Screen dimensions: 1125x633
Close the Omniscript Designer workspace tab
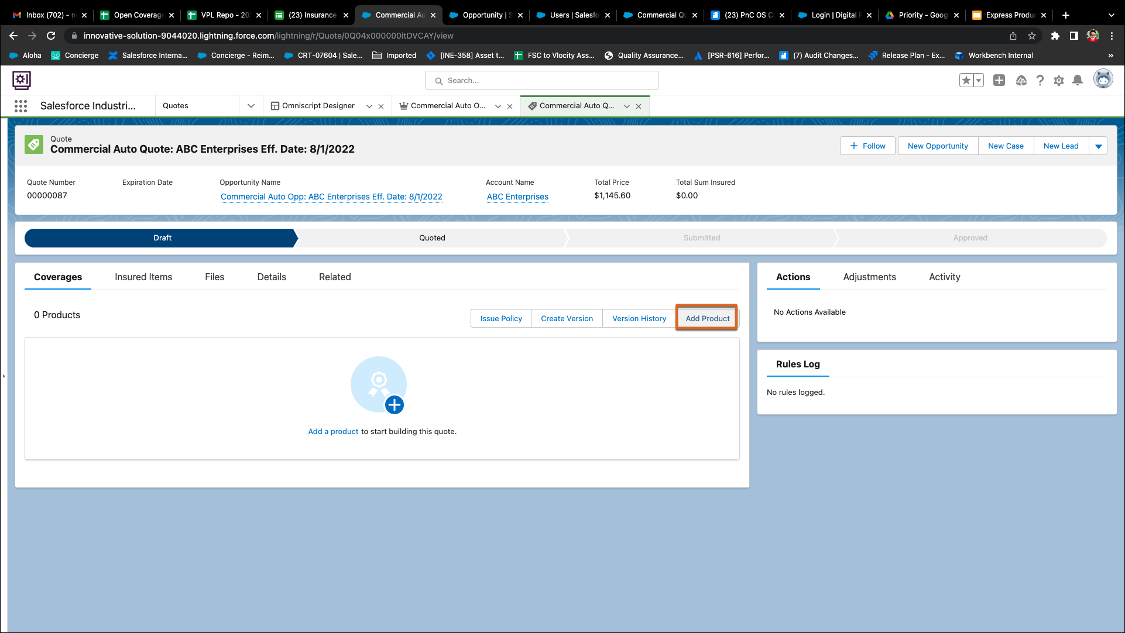[x=381, y=106]
